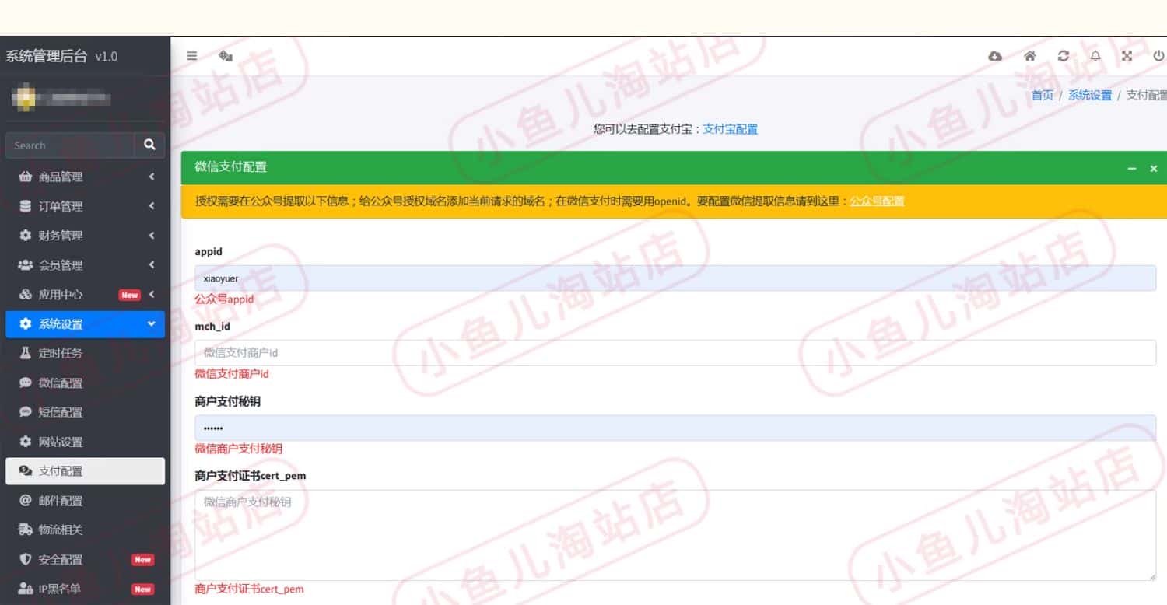Click the 短信配置 message icon
Screen dimensions: 1167x605
(25, 412)
